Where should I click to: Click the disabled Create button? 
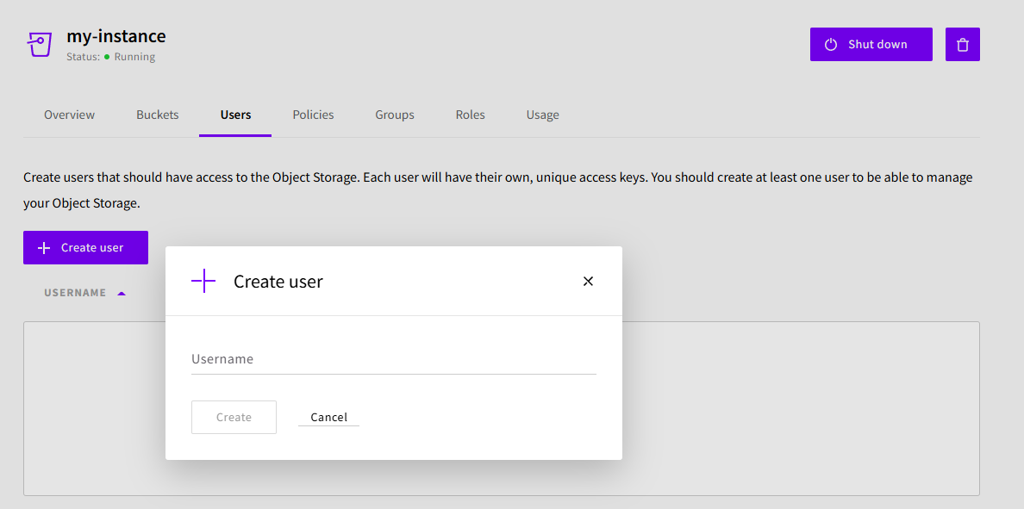pos(234,416)
